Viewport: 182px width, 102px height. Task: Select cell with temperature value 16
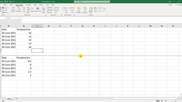[x=24, y=47]
